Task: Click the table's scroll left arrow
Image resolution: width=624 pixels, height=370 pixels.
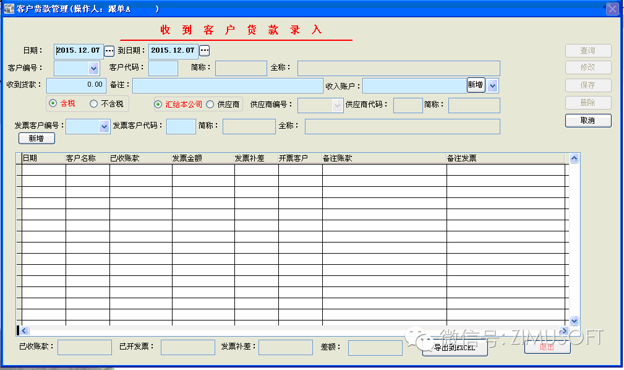Action: pos(25,331)
